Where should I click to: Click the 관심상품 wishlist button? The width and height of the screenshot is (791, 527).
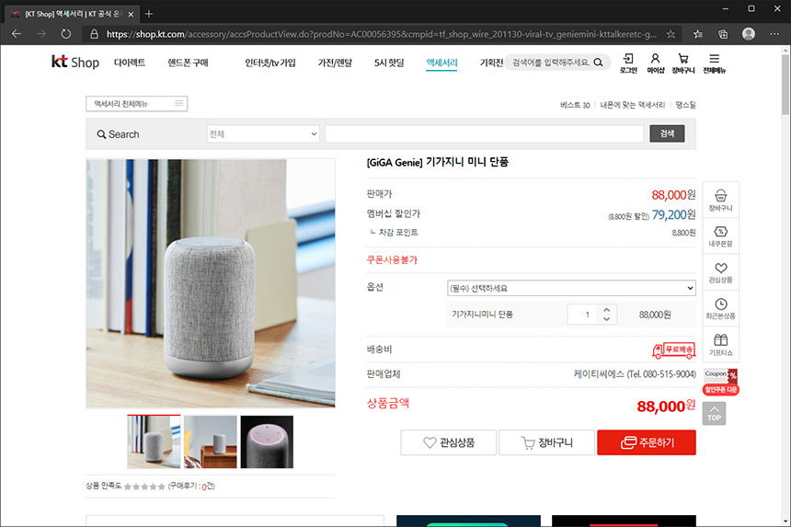click(449, 442)
